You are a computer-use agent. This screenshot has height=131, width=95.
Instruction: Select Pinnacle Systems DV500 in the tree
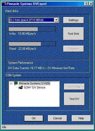(34, 83)
